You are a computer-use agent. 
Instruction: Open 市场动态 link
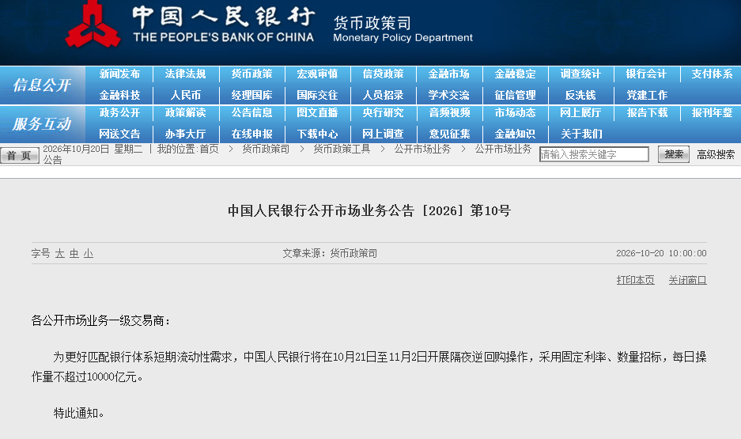point(515,112)
